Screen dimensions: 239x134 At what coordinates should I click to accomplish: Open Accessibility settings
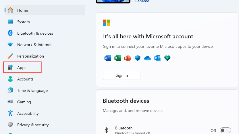coord(45,113)
